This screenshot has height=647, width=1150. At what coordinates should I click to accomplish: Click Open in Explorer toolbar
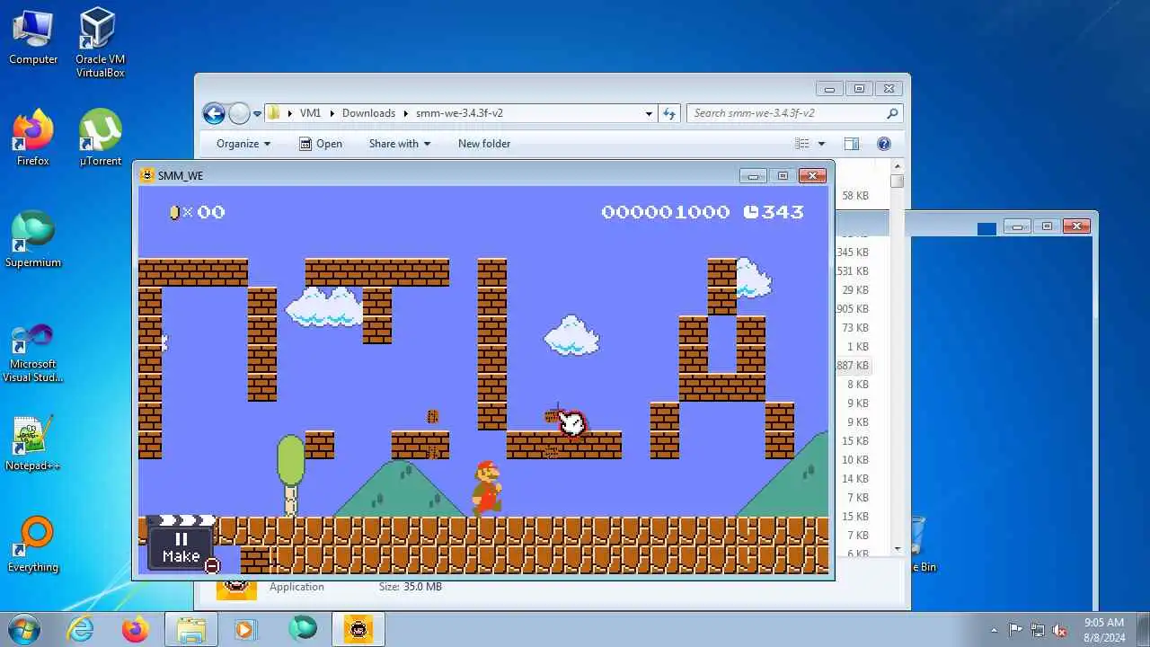coord(321,144)
